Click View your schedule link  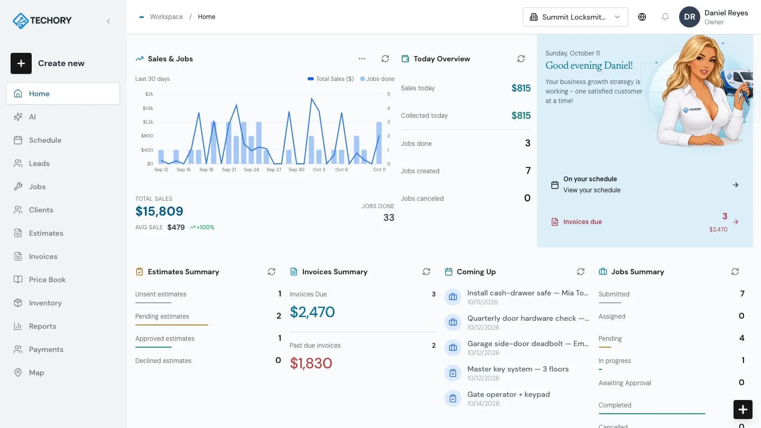pos(592,190)
